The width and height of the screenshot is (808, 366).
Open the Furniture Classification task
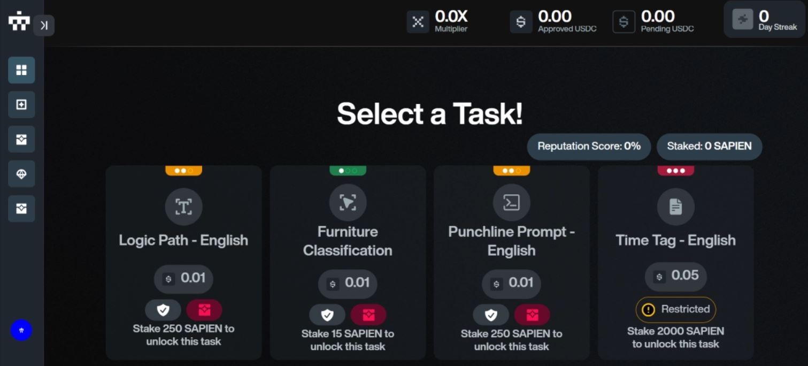[x=348, y=241]
